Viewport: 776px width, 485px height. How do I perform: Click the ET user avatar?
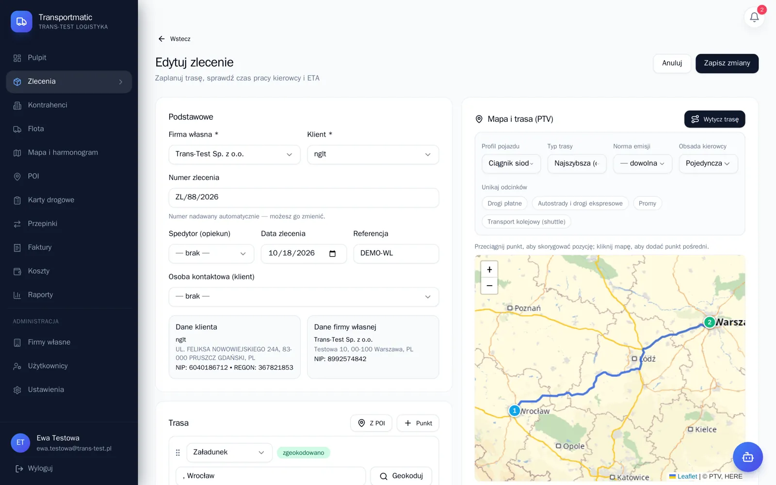pyautogui.click(x=20, y=442)
